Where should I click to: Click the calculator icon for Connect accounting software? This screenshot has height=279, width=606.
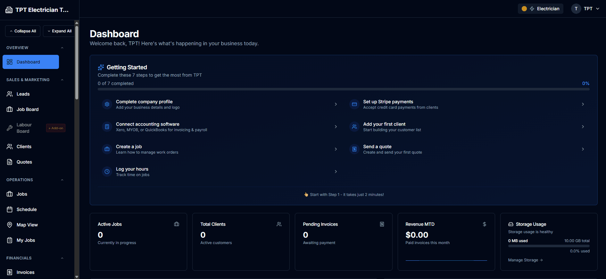tap(107, 127)
